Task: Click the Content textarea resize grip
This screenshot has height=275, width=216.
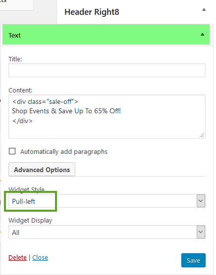Action: pos(202,135)
